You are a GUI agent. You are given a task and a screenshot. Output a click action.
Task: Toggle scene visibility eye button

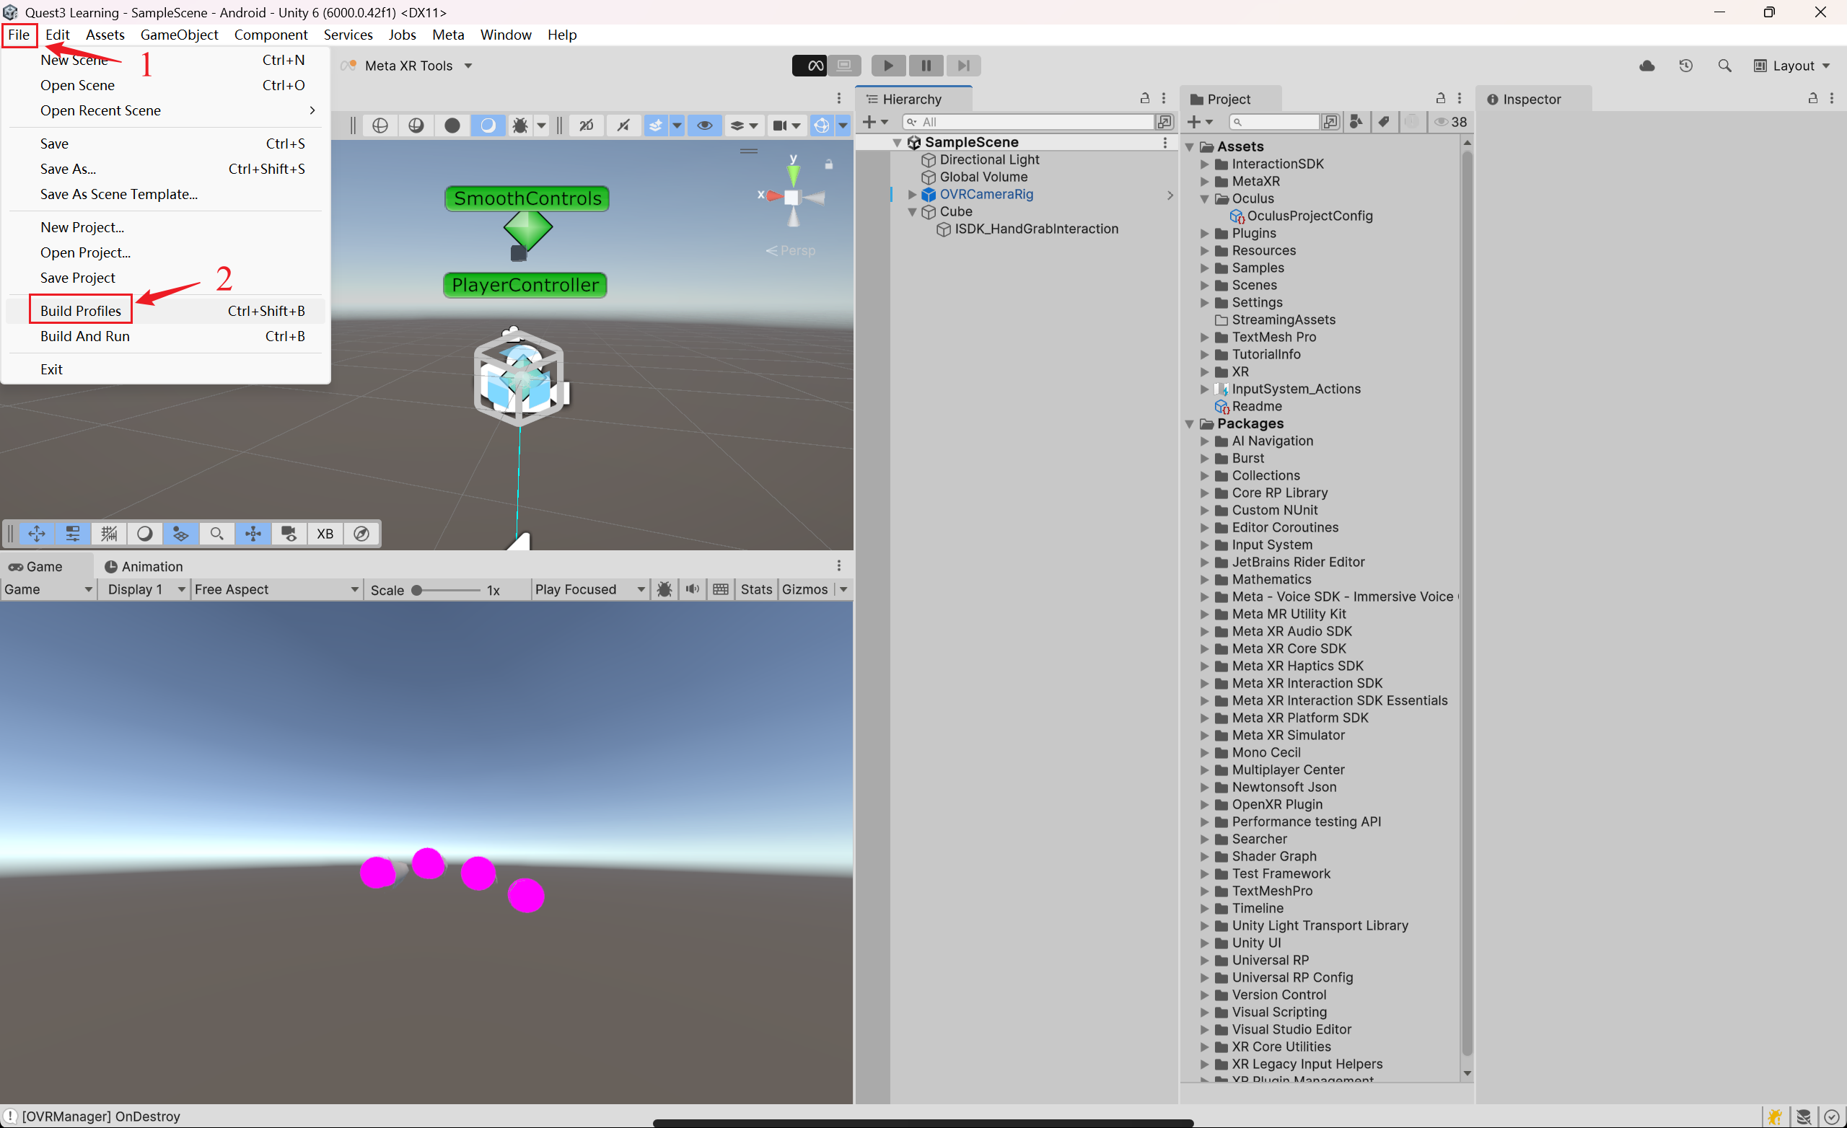[705, 125]
